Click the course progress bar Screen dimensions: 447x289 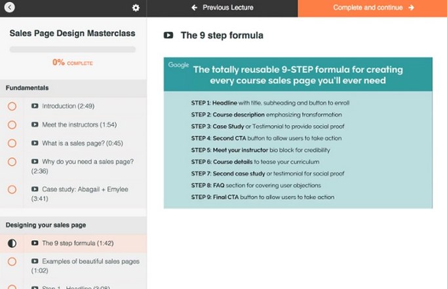73,49
